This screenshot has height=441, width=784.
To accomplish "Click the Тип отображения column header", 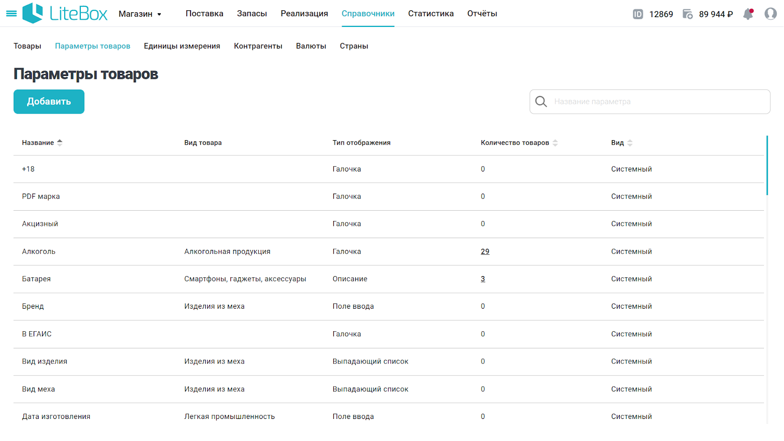I will 362,143.
